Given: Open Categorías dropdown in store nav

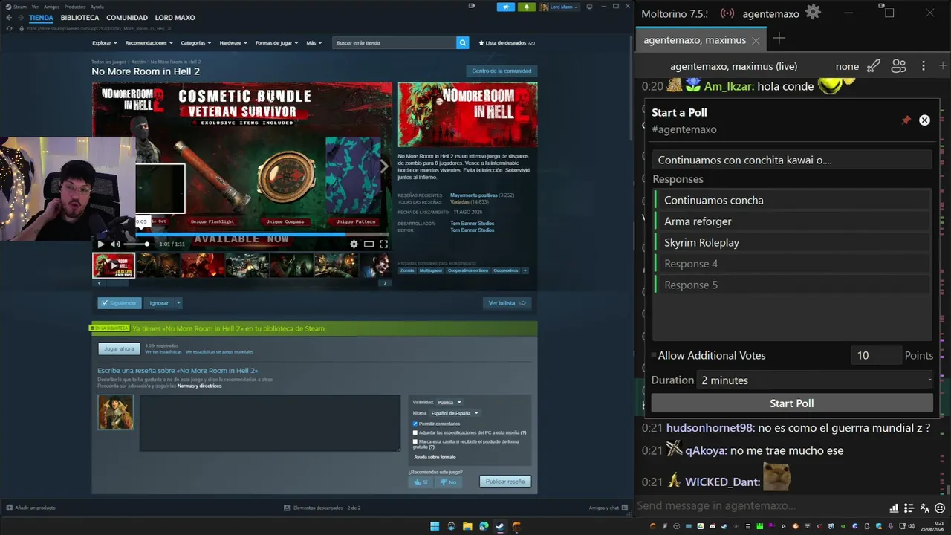Looking at the screenshot, I should (196, 43).
